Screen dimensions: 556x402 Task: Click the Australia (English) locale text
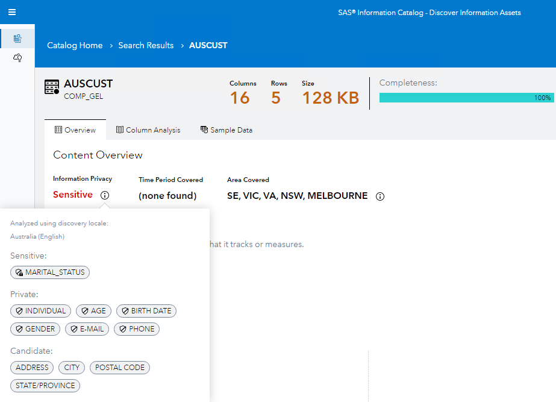coord(37,236)
